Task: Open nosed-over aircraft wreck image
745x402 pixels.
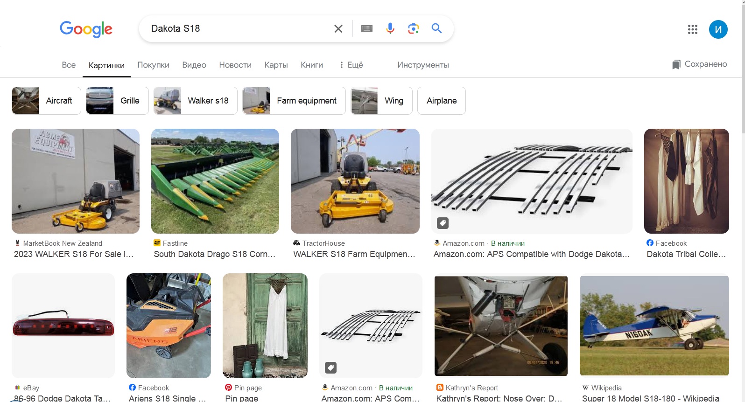Action: click(x=501, y=326)
